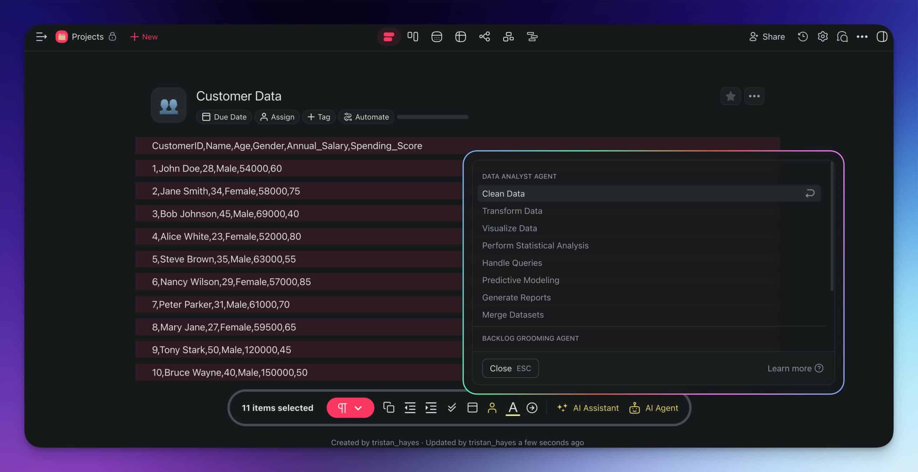The width and height of the screenshot is (918, 472).
Task: Apply text color to selected items
Action: (513, 408)
